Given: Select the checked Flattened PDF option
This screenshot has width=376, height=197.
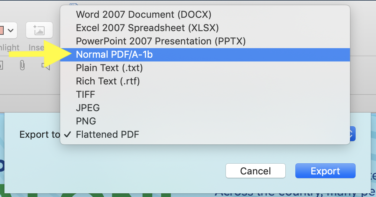Looking at the screenshot, I should click(107, 134).
